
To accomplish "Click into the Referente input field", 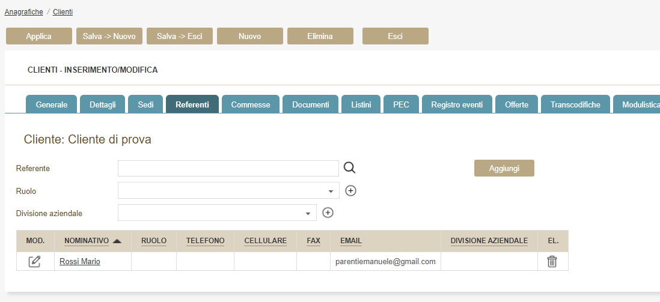I will coord(228,168).
